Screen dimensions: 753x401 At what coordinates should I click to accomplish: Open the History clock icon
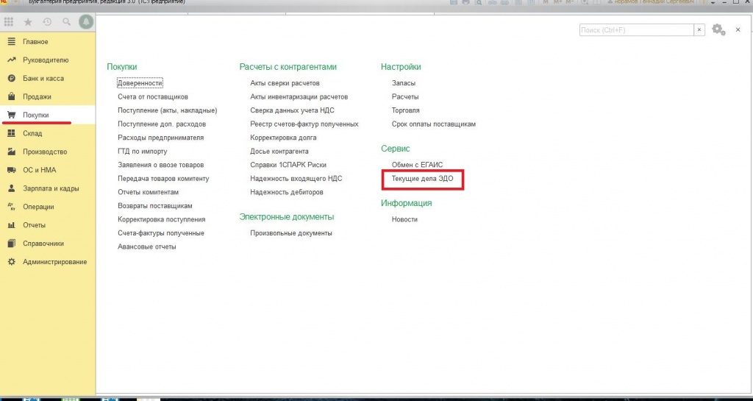coord(47,22)
